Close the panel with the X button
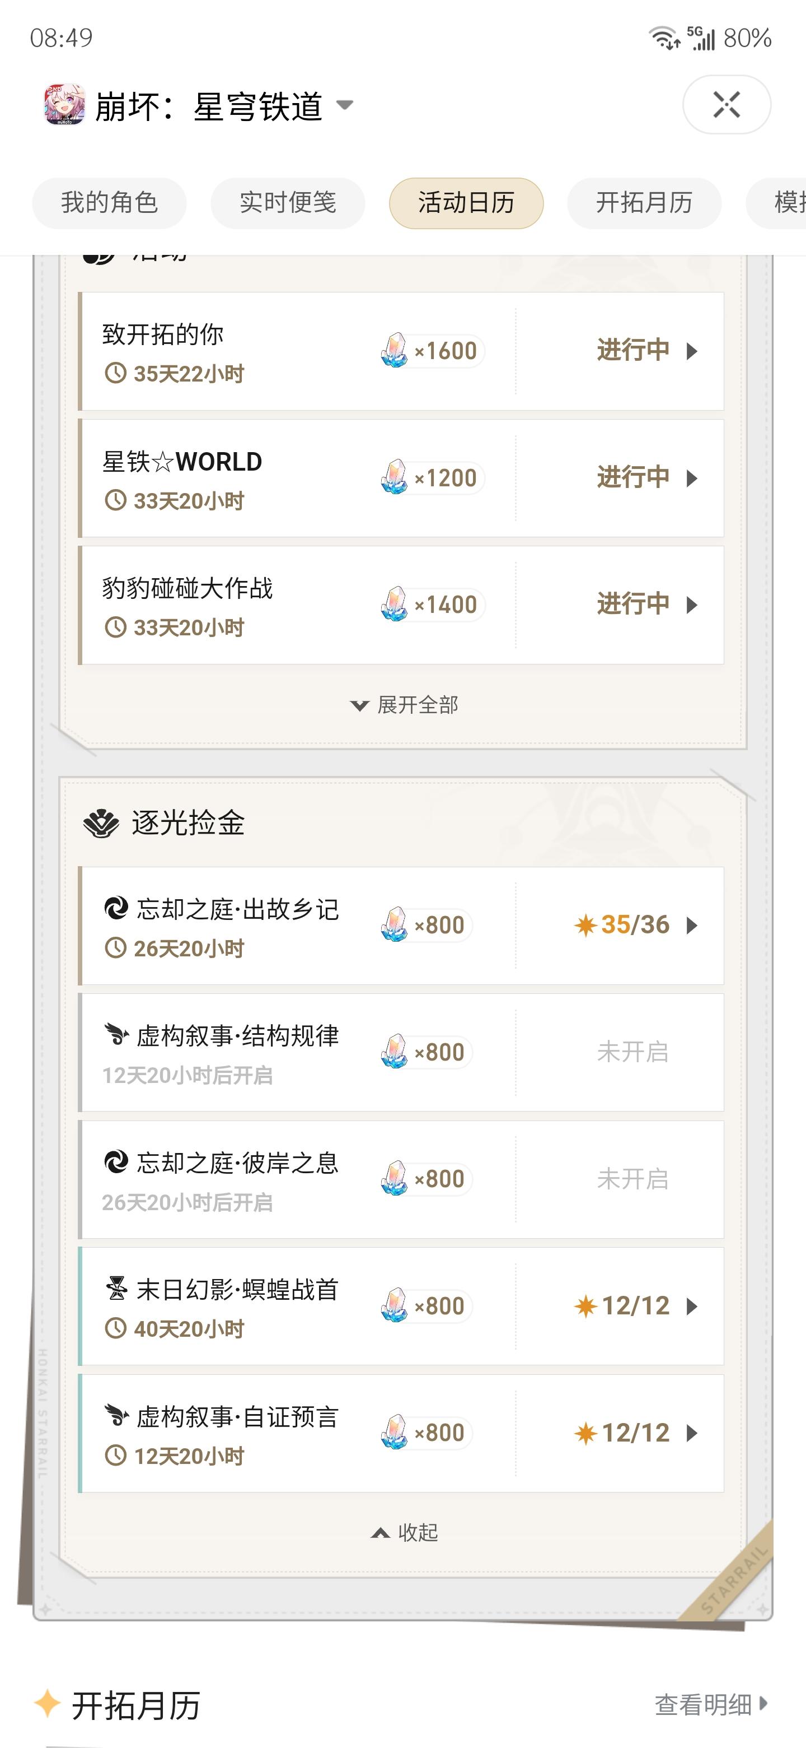 (727, 105)
